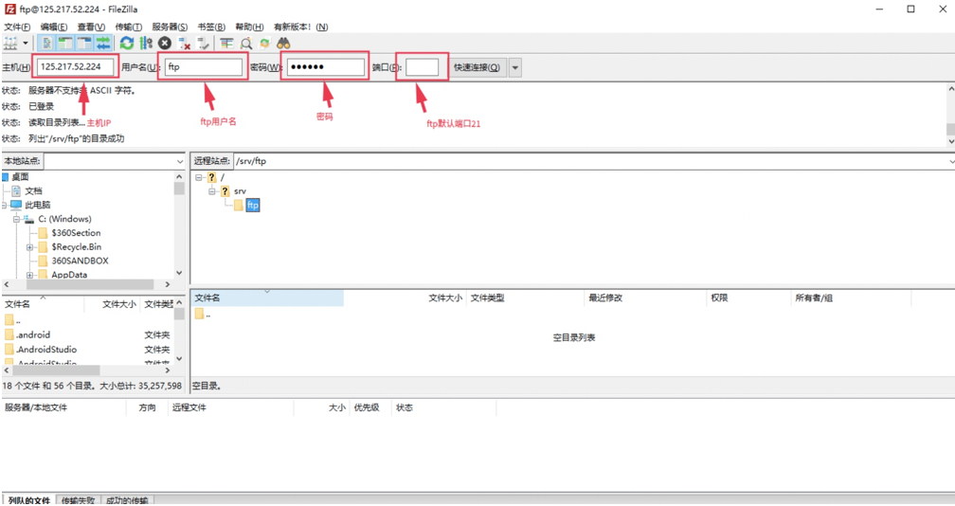This screenshot has height=506, width=955.
Task: Click the empty port input field
Action: (423, 67)
